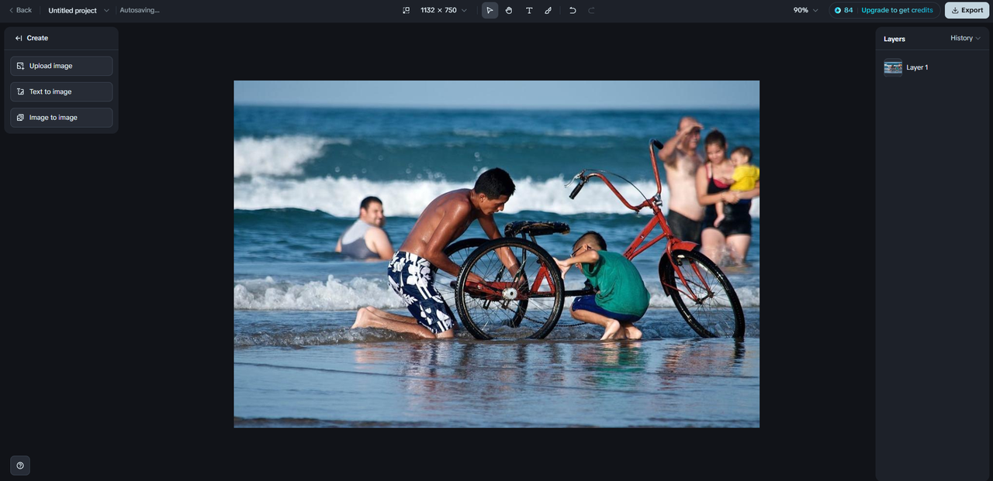Click the Image to image button

click(61, 118)
